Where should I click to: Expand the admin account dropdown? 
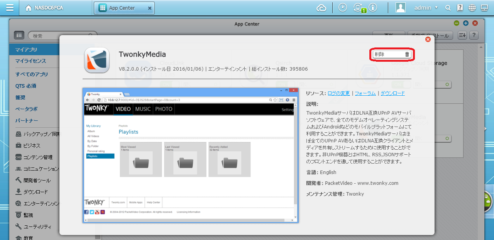(426, 8)
